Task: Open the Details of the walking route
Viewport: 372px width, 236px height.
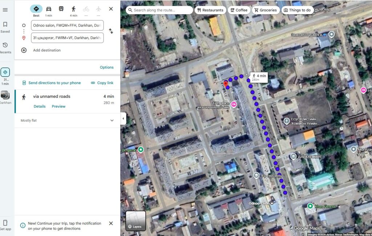Action: pyautogui.click(x=40, y=107)
